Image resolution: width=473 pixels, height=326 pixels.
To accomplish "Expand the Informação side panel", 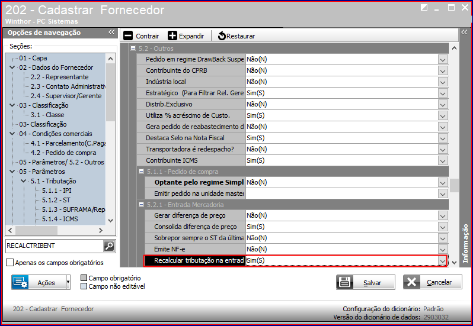I will (464, 32).
